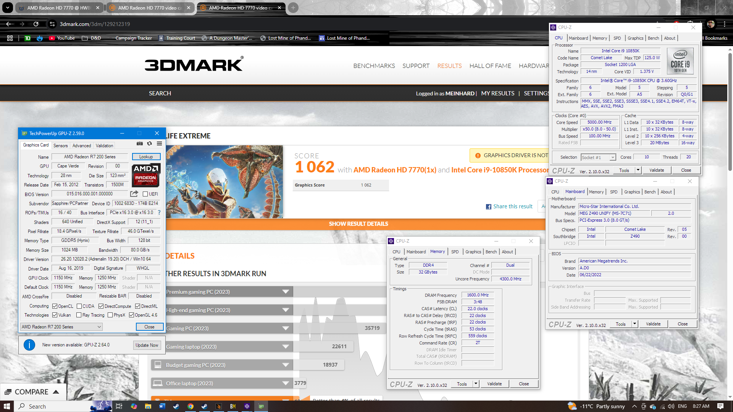733x412 pixels.
Task: Open the browser apps grid icon
Action: point(10,38)
